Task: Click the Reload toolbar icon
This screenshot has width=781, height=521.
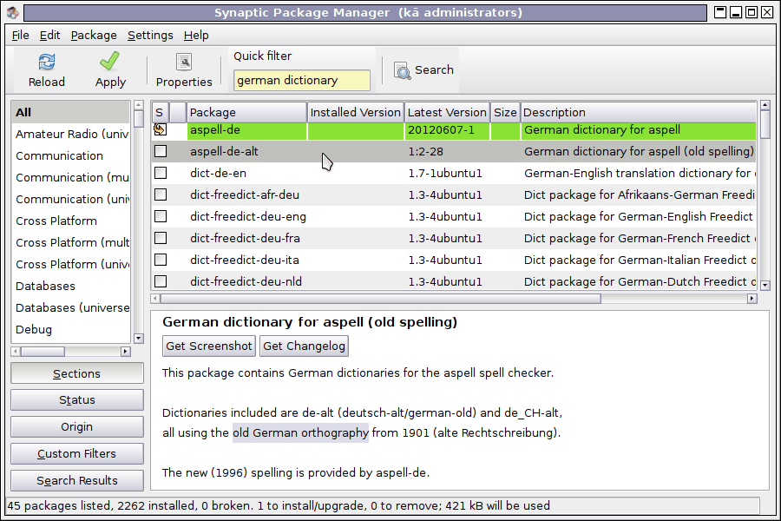Action: (x=46, y=63)
